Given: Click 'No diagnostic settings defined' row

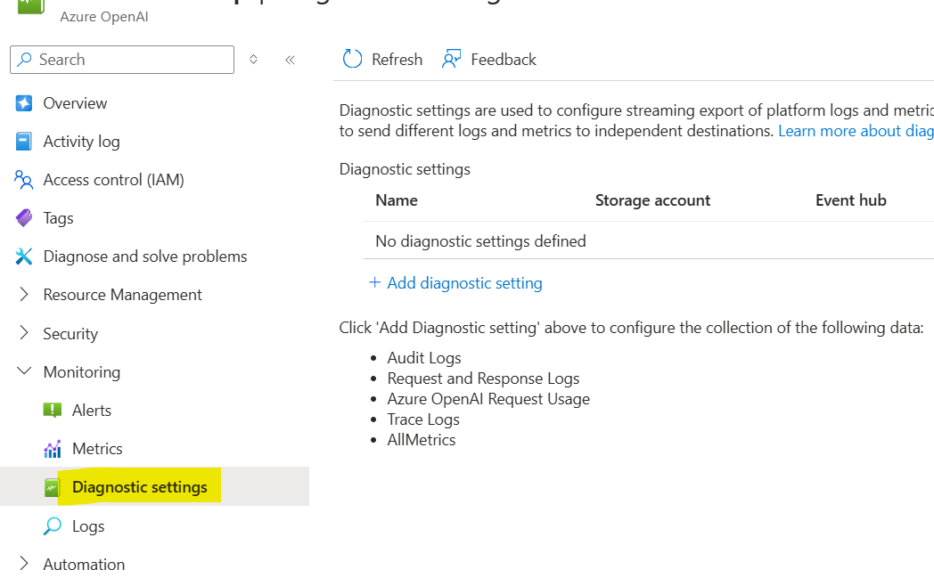Looking at the screenshot, I should tap(649, 241).
